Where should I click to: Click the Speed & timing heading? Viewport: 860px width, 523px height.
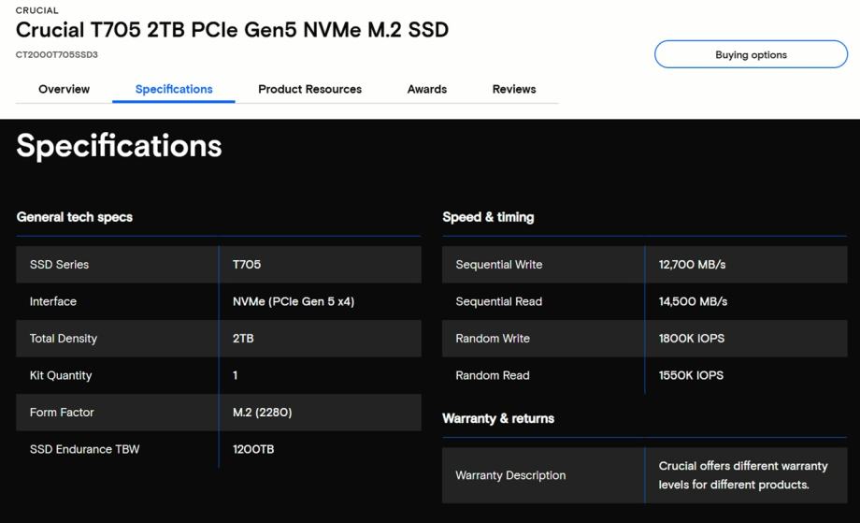click(488, 217)
